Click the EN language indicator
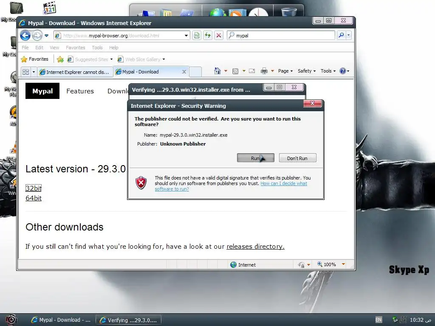The width and height of the screenshot is (435, 326). point(379,320)
